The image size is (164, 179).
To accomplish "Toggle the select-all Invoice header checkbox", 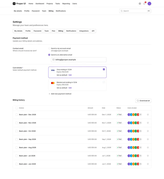I will 17,108.
